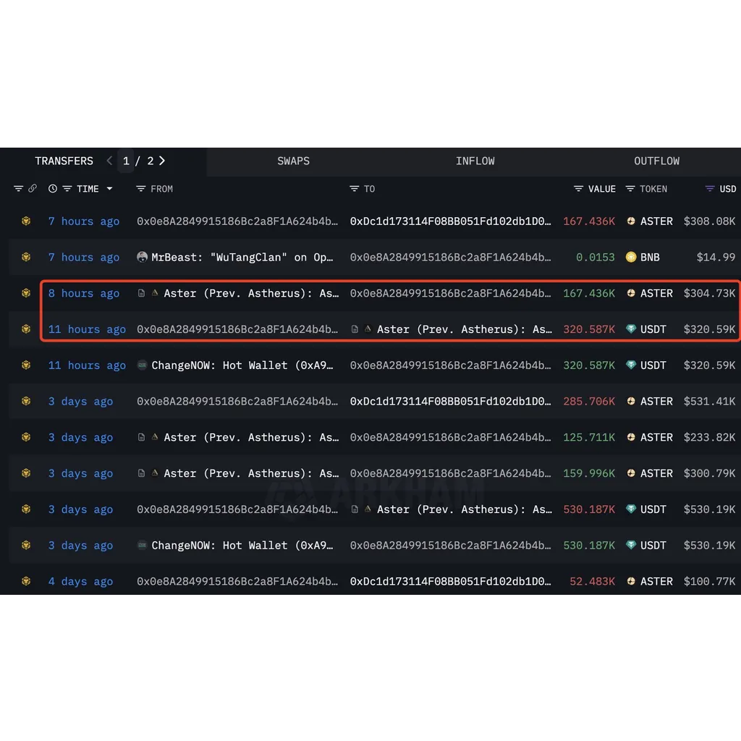The width and height of the screenshot is (741, 741).
Task: Open the "8 hours ago" transaction link
Action: click(x=84, y=293)
